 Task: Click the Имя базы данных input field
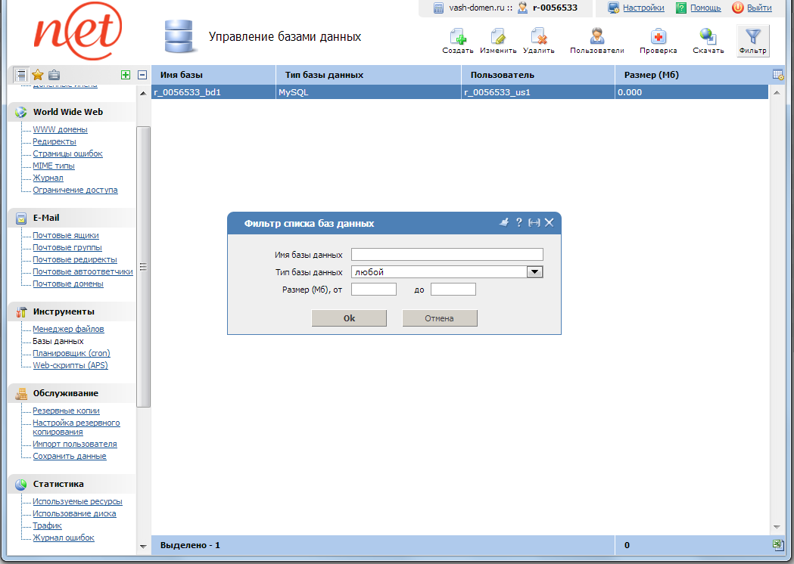click(447, 254)
